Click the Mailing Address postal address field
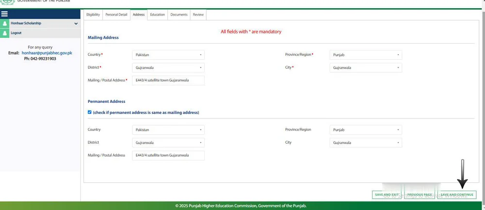Screen dimensions: 485x210 pyautogui.click(x=168, y=81)
